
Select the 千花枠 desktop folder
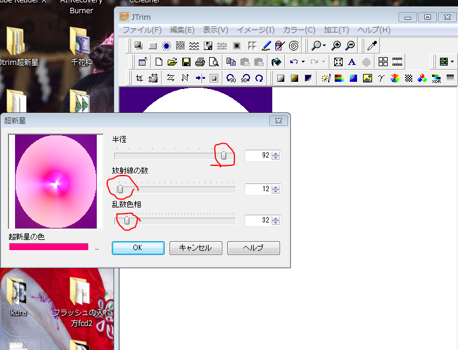[x=82, y=46]
